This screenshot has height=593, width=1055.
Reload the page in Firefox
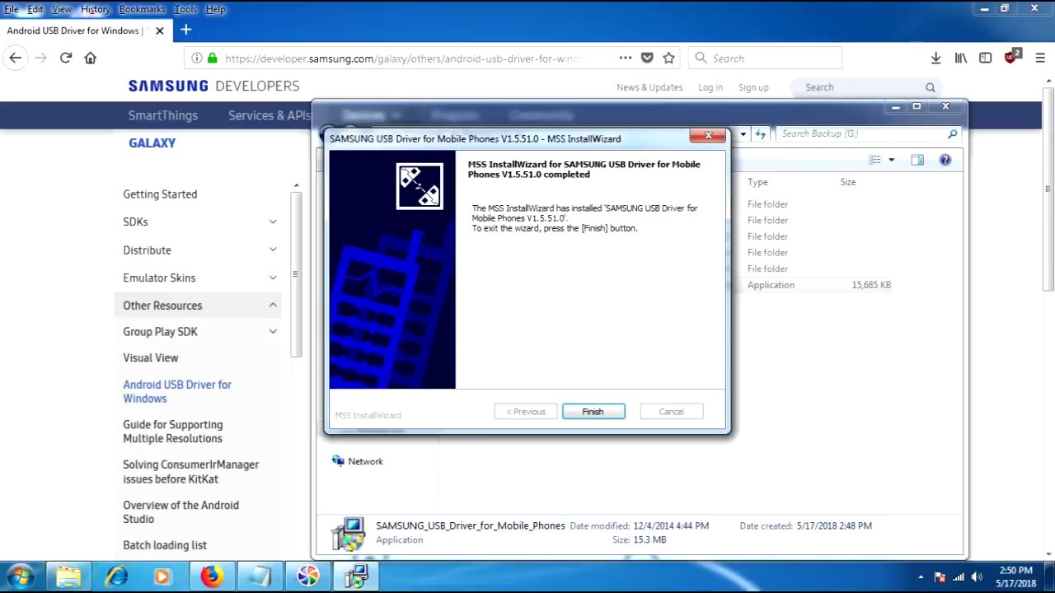(x=66, y=58)
